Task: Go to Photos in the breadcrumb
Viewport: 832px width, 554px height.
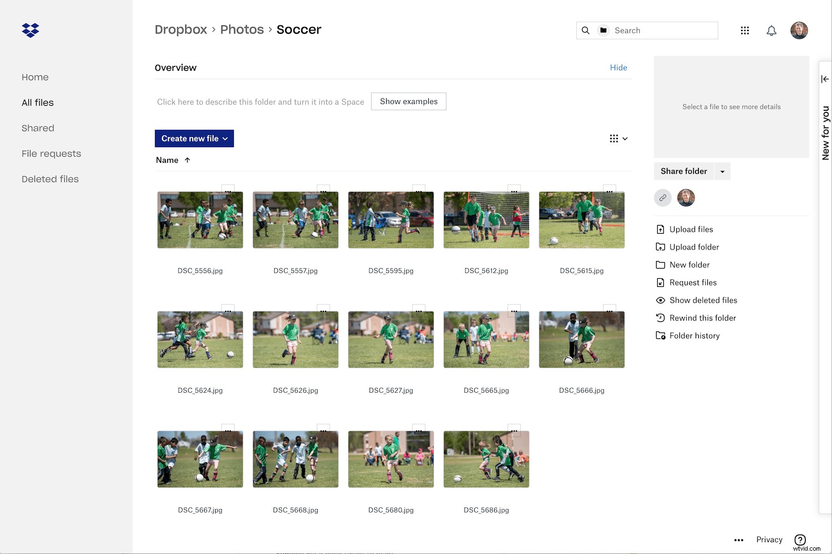Action: 242,29
